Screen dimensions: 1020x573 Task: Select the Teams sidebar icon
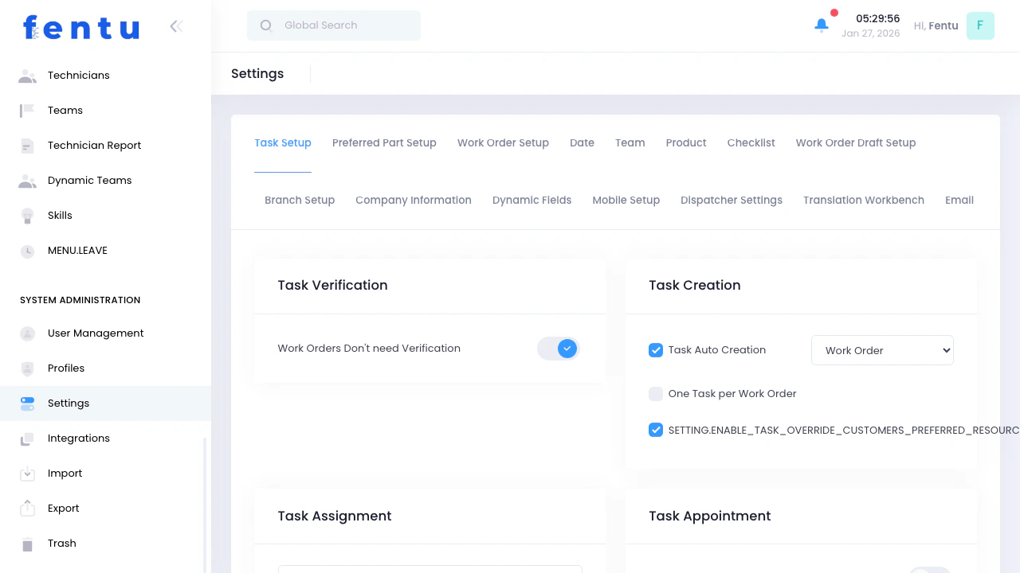pyautogui.click(x=26, y=110)
